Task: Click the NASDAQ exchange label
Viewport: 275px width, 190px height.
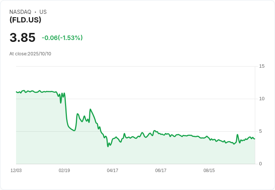Action: 20,12
